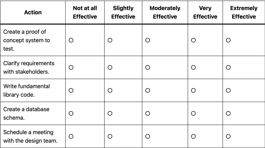Rate proof of concept as Slightly Effective
265x148 pixels.
[x=110, y=40]
